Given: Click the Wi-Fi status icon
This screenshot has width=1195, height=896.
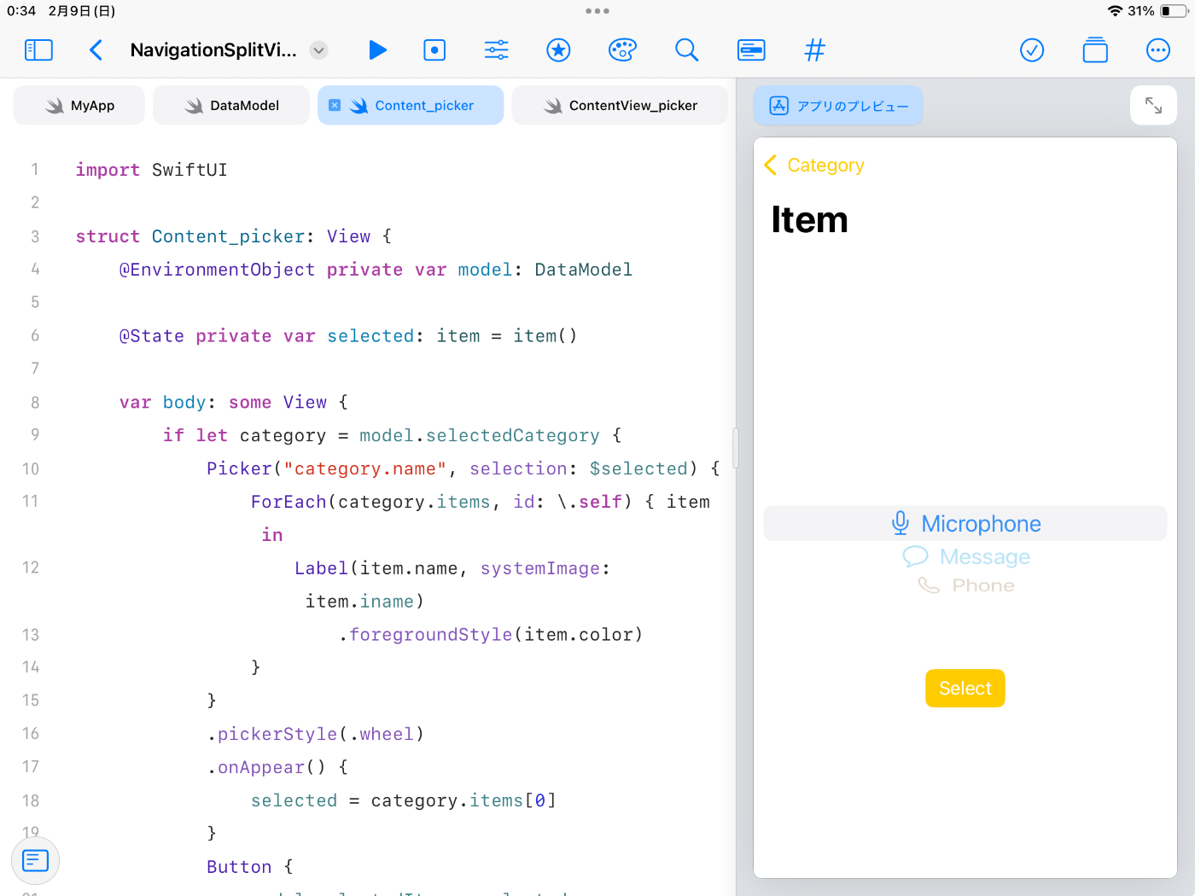Looking at the screenshot, I should [x=1115, y=11].
